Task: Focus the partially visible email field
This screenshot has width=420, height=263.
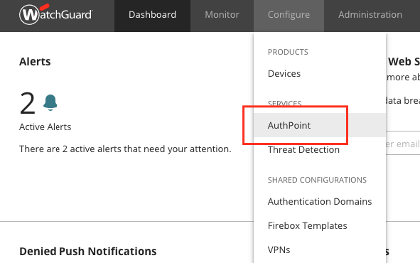Action: pos(403,144)
